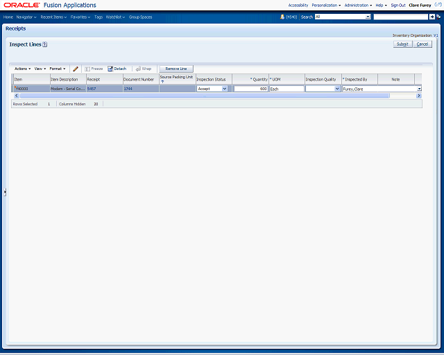Expand the Inspected By dropdown
Screen dimensions: 444x355
coord(419,89)
